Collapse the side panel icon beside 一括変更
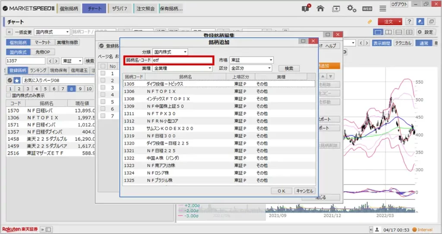This screenshot has height=234, width=442. pos(9,32)
